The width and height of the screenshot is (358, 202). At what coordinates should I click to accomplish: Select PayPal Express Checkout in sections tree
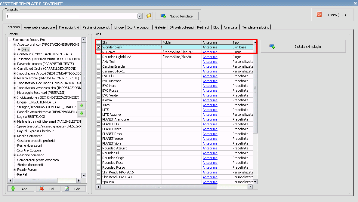35,131
